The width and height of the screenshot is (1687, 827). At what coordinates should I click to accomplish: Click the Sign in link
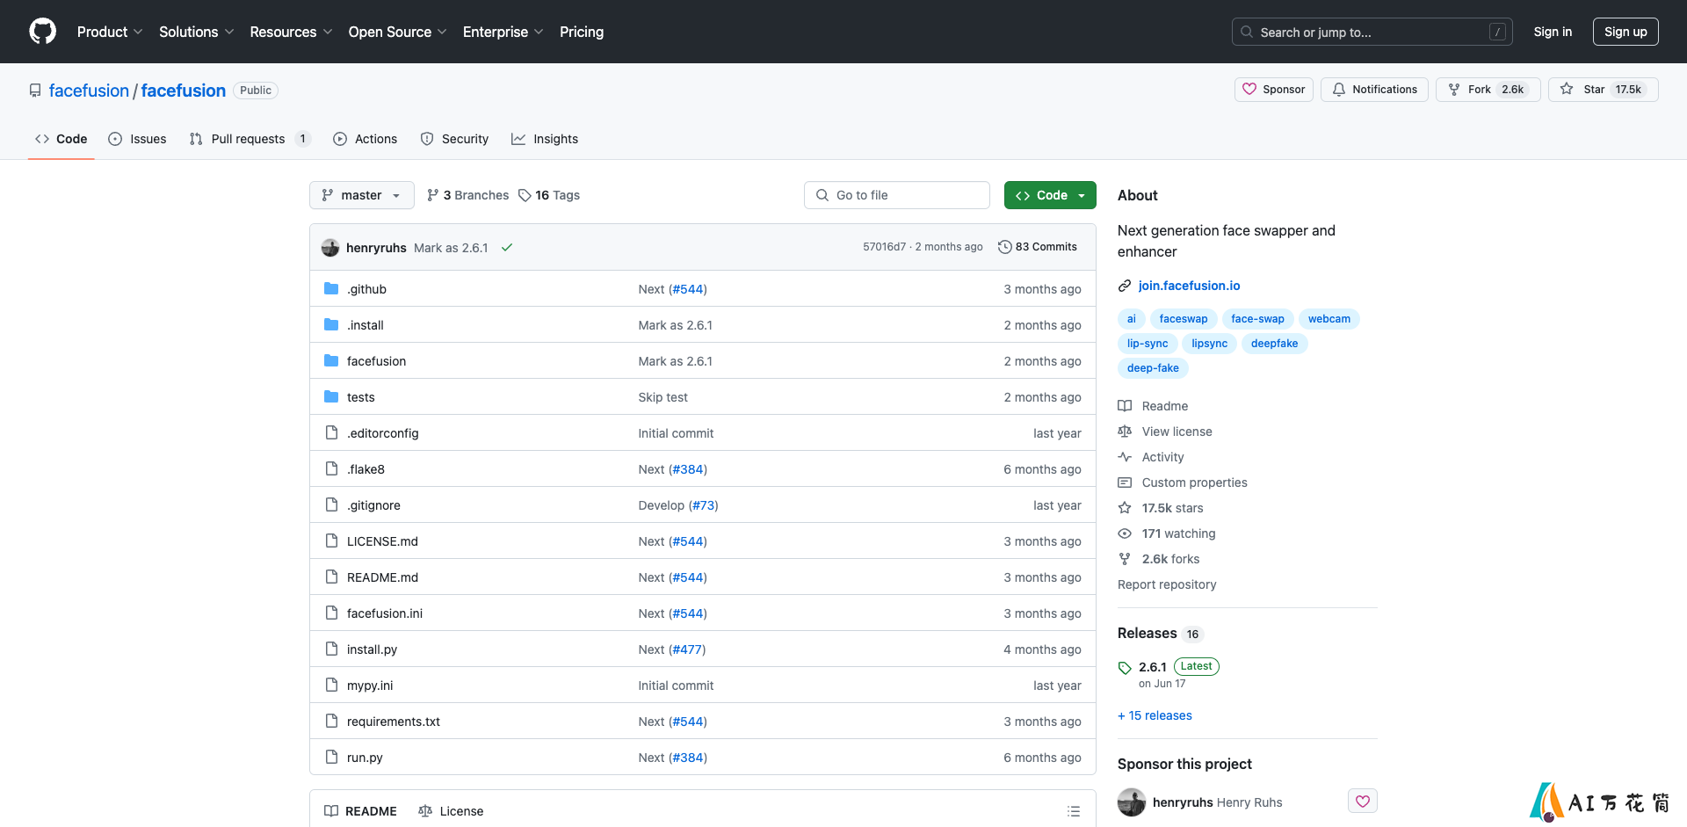[1553, 32]
